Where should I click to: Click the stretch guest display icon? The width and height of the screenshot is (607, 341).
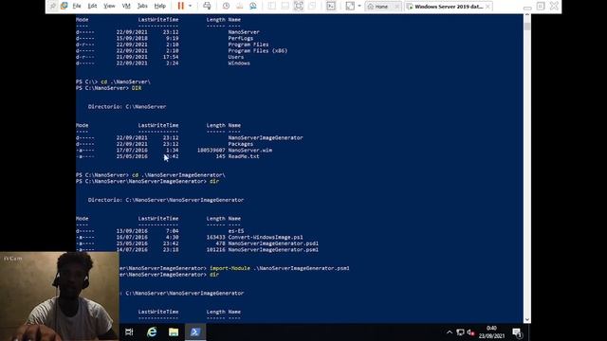[x=350, y=6]
